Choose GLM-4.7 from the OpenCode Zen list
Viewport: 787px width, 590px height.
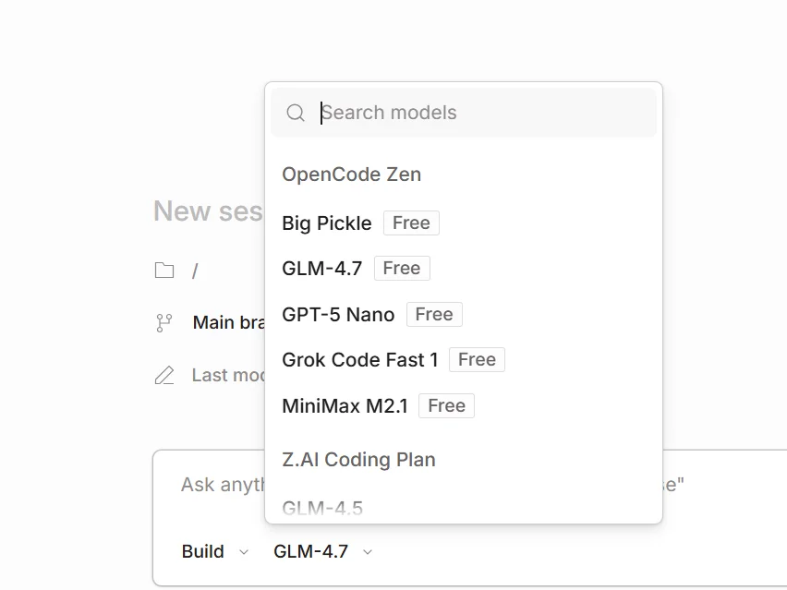coord(322,269)
